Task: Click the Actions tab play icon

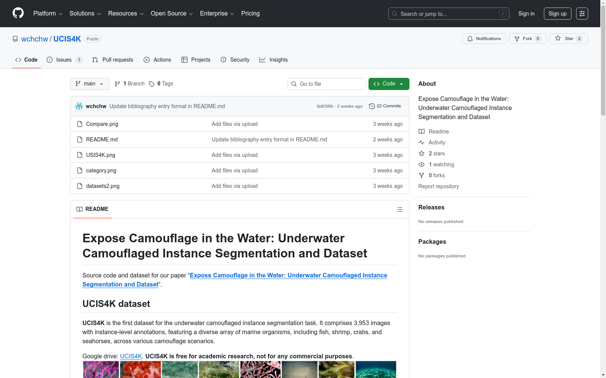Action: click(x=147, y=60)
